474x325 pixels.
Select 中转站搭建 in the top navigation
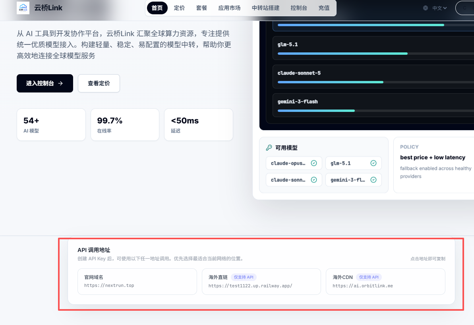click(266, 8)
